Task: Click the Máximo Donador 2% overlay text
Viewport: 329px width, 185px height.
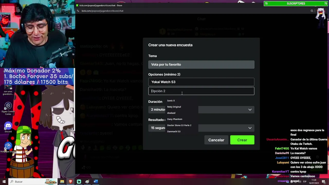Action: point(32,71)
